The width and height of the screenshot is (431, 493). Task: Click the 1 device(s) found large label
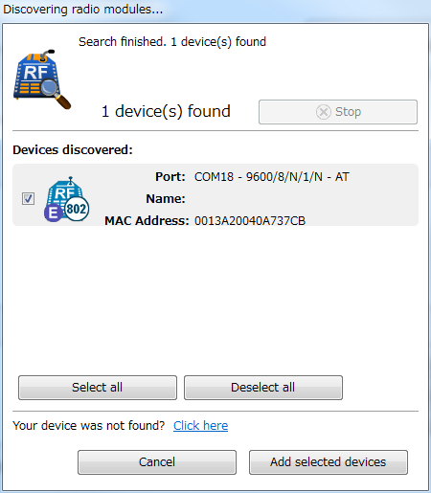[x=166, y=111]
